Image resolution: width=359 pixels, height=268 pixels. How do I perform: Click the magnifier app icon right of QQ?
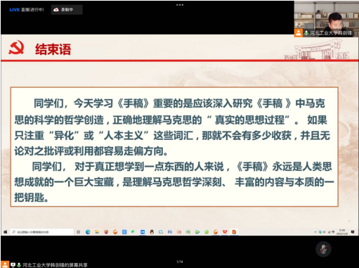pos(161,232)
